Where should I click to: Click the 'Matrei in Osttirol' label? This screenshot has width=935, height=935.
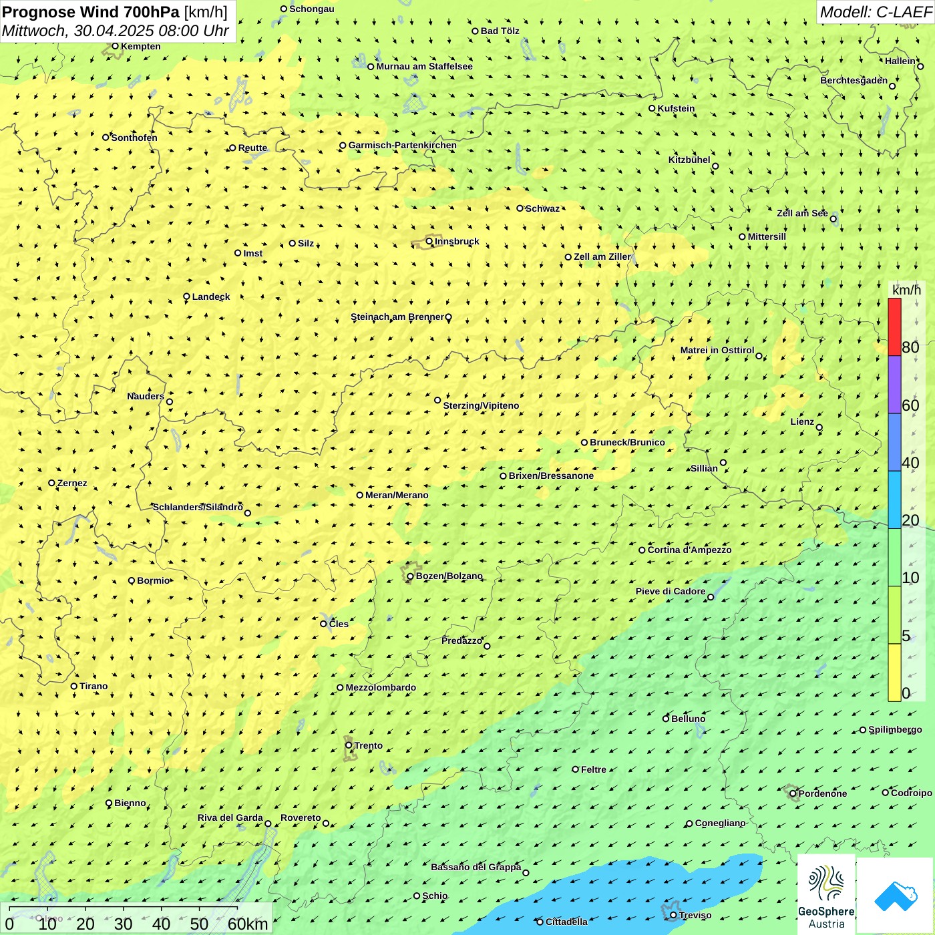click(x=717, y=350)
